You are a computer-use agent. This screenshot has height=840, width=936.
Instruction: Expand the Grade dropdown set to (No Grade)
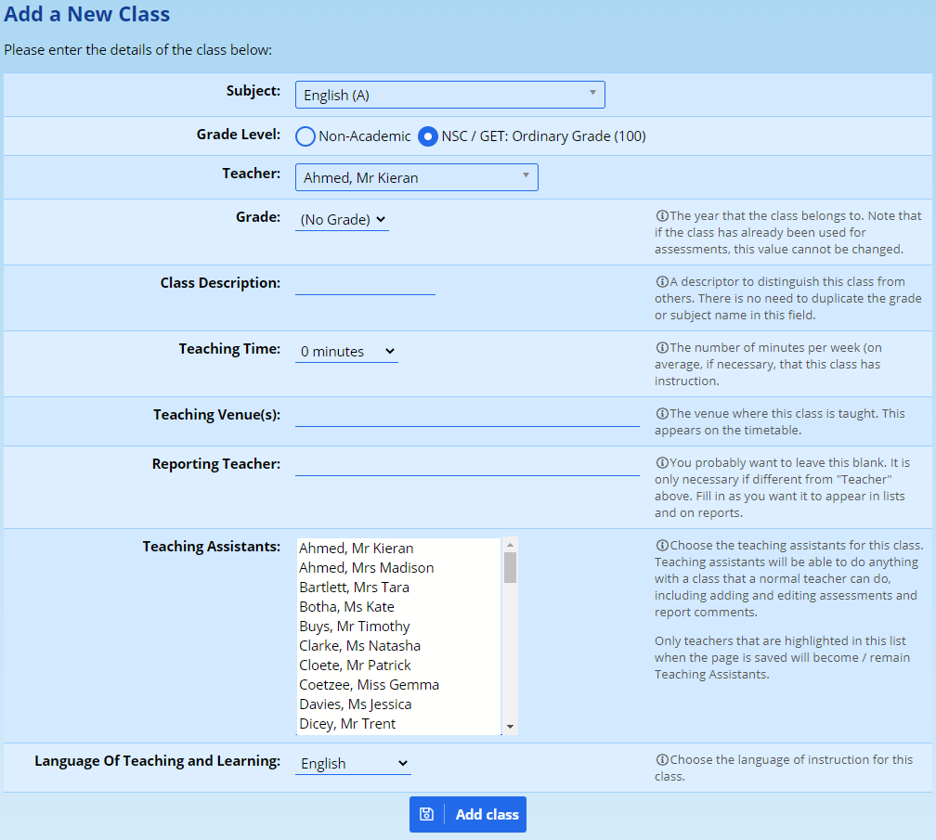pos(342,220)
